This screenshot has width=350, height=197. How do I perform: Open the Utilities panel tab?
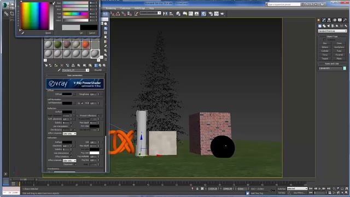[345, 20]
